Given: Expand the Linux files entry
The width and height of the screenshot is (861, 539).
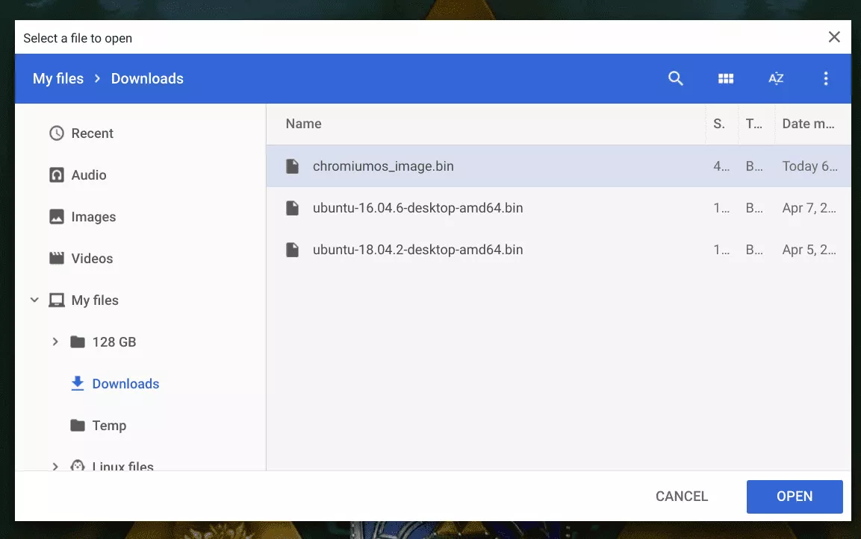Looking at the screenshot, I should [55, 466].
